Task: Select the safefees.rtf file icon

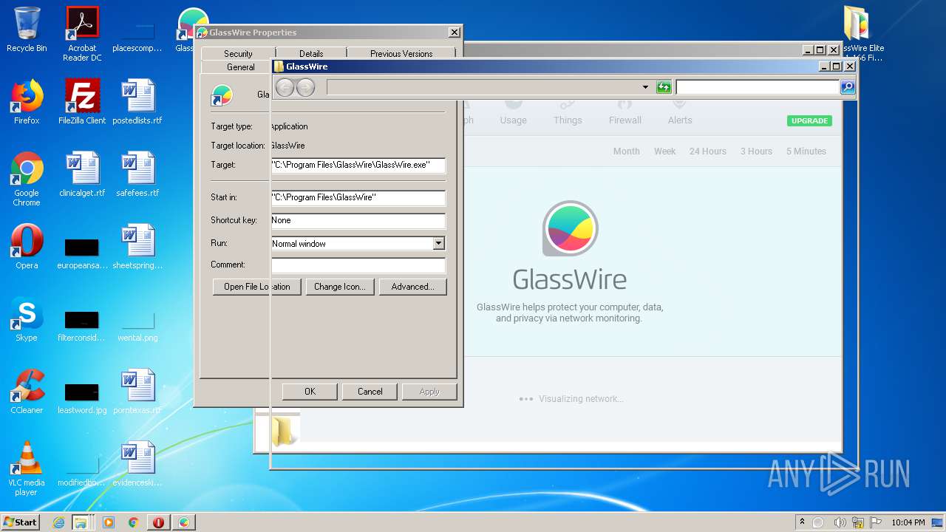Action: click(x=137, y=174)
